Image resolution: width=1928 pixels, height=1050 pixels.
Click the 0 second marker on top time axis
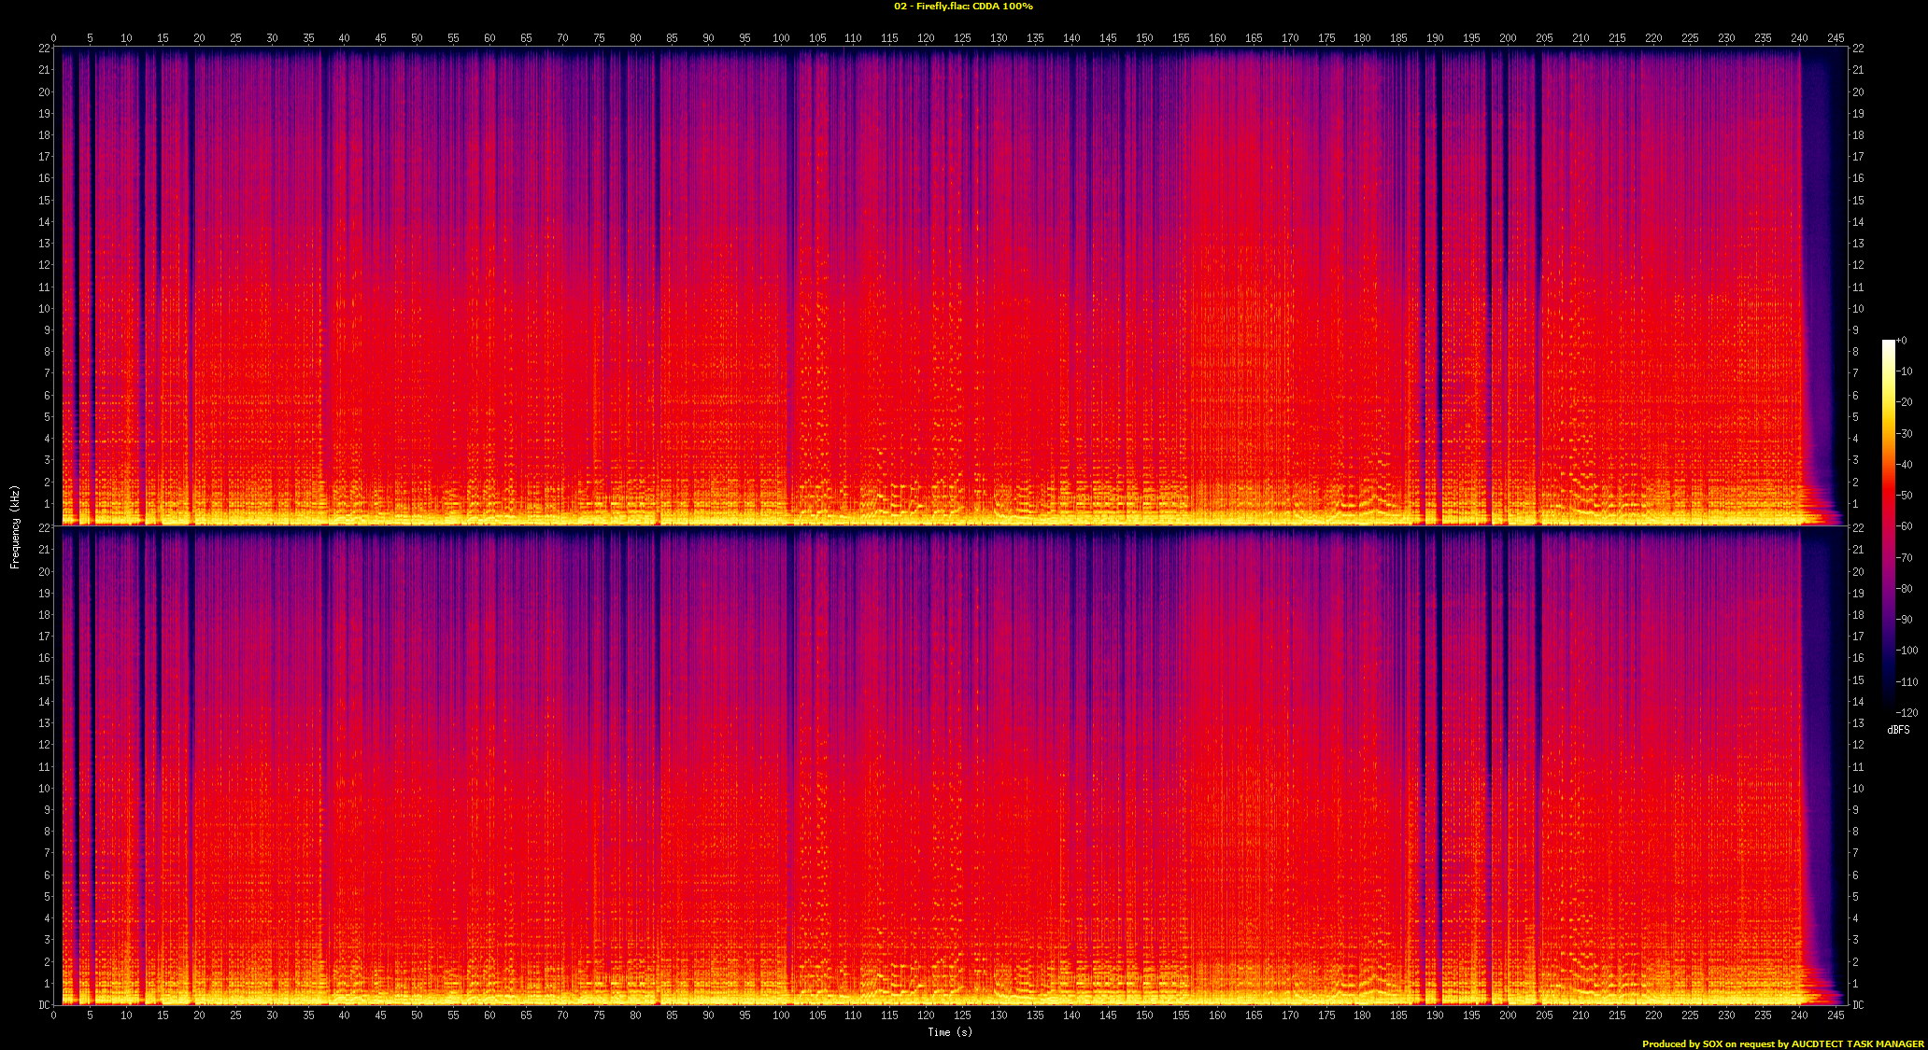tap(54, 38)
